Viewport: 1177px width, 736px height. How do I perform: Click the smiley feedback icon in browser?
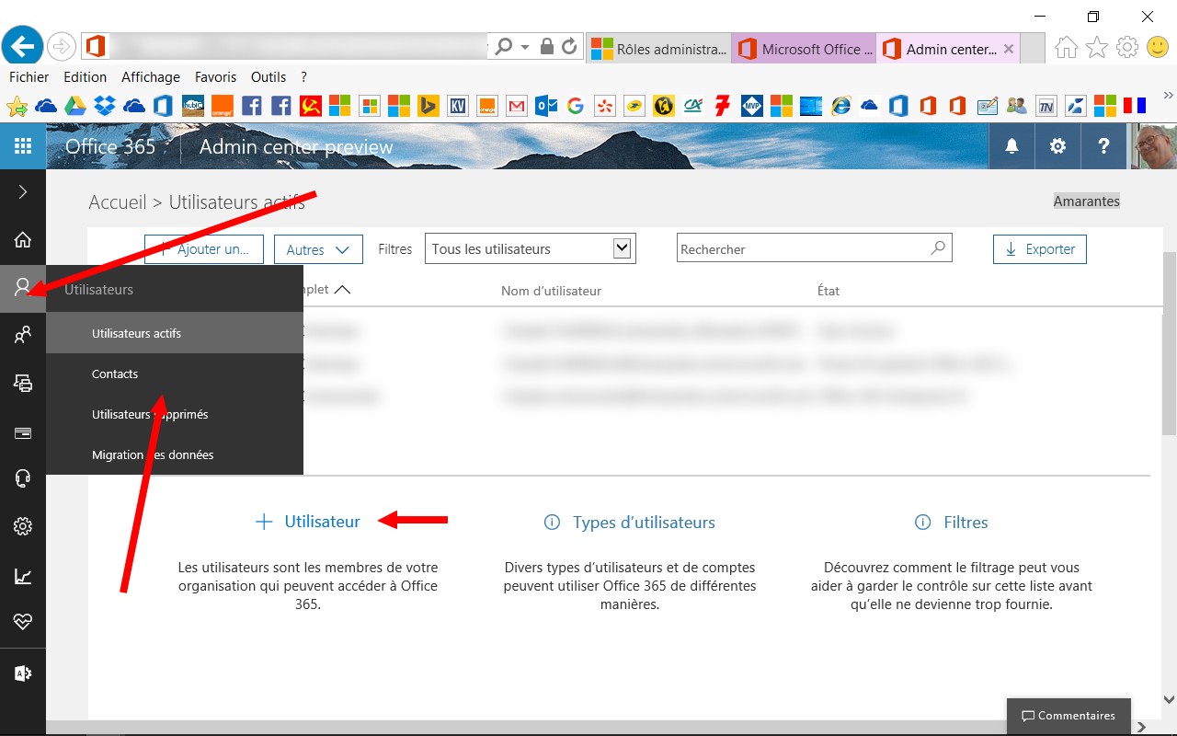[1157, 47]
